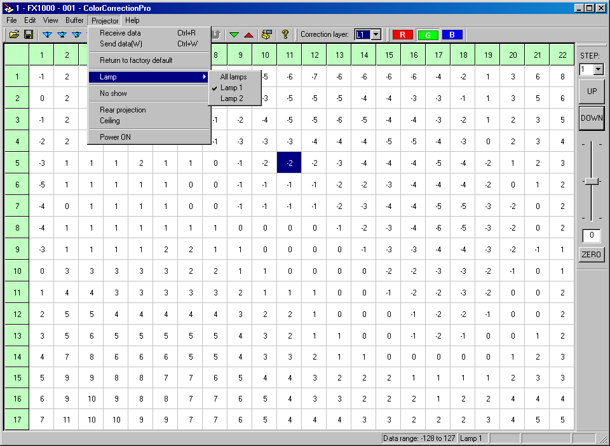
Task: Click the first blue funnel toolbar icon
Action: click(x=47, y=34)
